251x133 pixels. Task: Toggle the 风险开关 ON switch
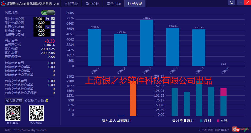click(x=48, y=13)
